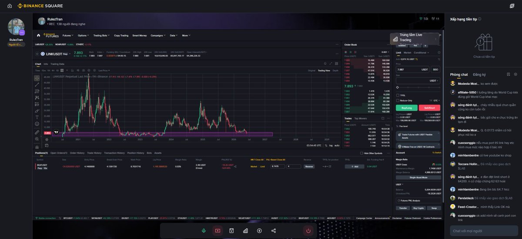The width and height of the screenshot is (522, 239).
Task: Open the Data dropdown menu
Action: tap(174, 35)
